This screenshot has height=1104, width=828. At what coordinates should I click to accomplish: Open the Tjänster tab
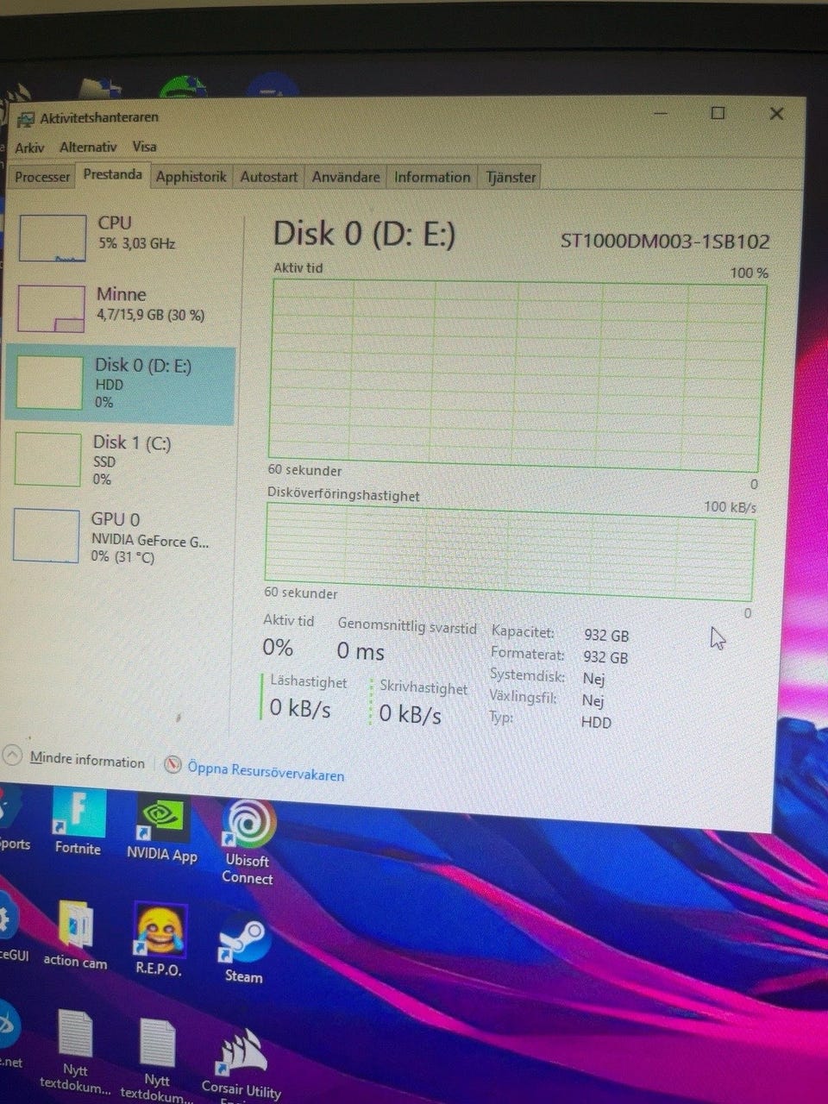pyautogui.click(x=511, y=177)
